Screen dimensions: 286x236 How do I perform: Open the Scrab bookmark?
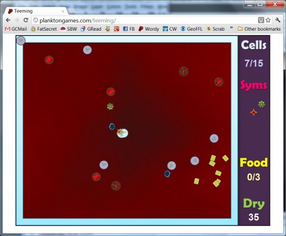[215, 29]
